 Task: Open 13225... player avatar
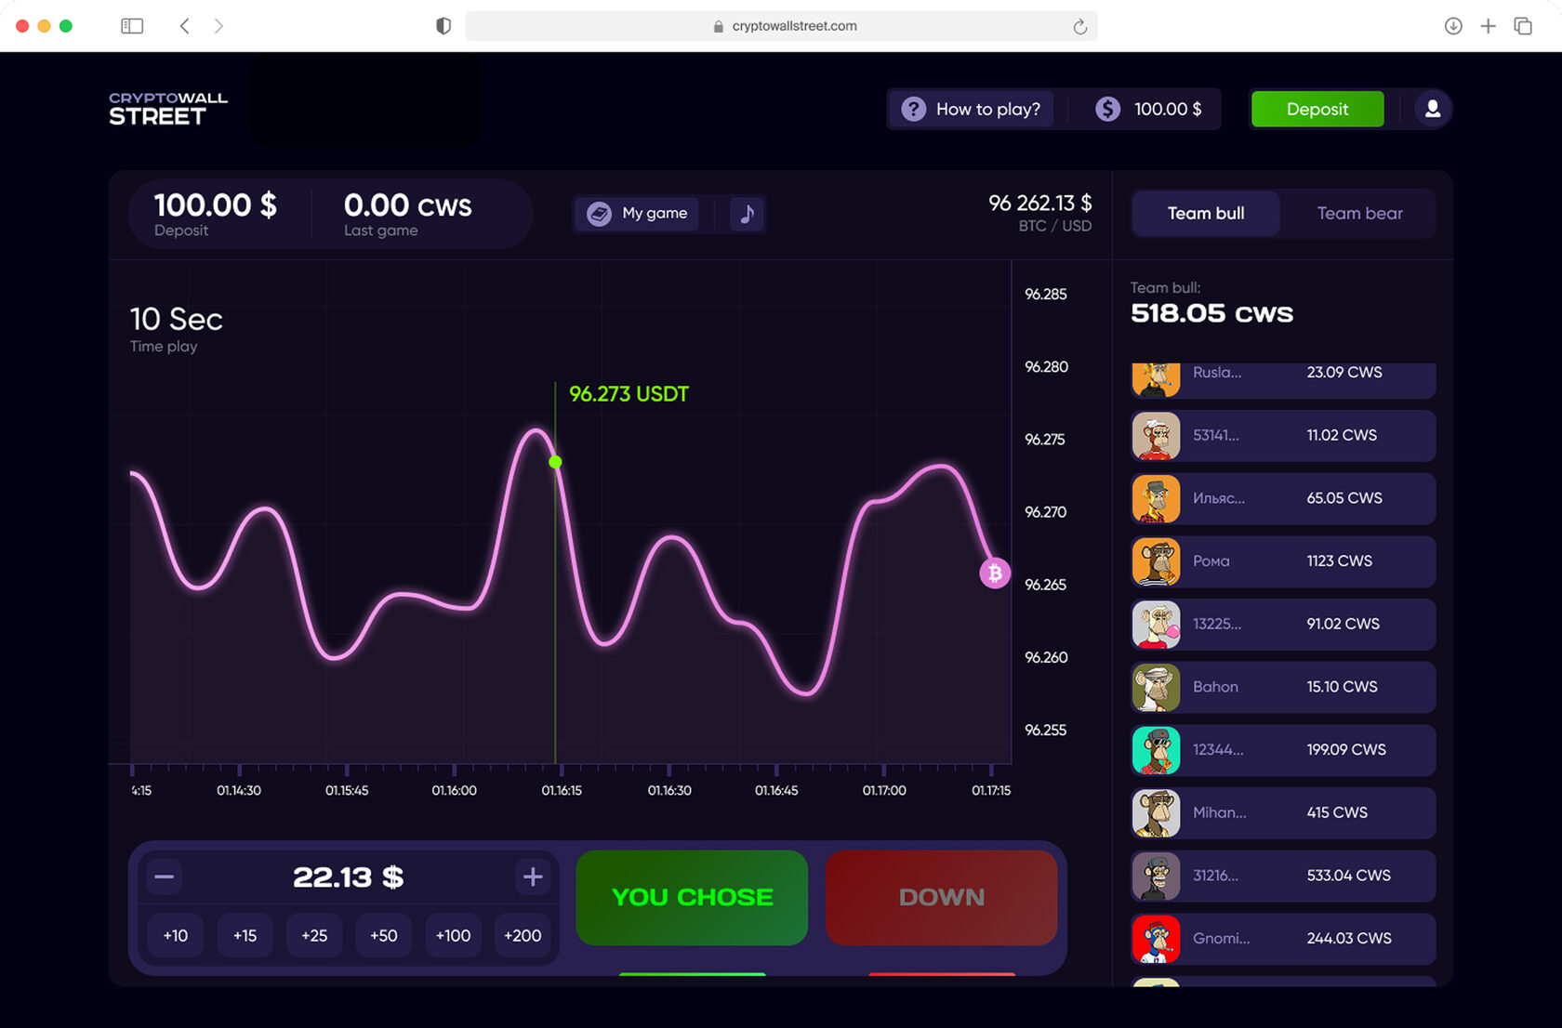pyautogui.click(x=1156, y=625)
